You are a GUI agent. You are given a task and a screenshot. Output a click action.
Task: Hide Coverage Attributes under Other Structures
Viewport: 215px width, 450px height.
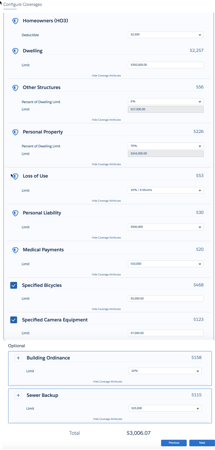(x=106, y=120)
